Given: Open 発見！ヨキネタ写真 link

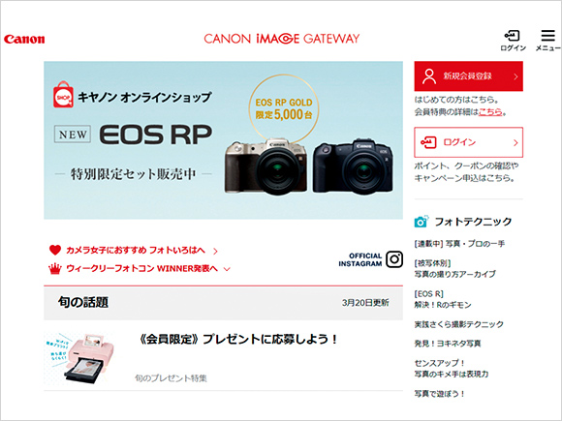Looking at the screenshot, I should (x=448, y=344).
